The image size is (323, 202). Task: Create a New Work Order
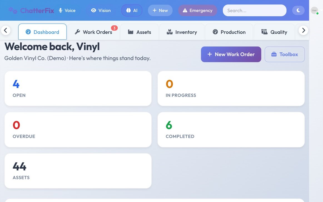(x=231, y=54)
